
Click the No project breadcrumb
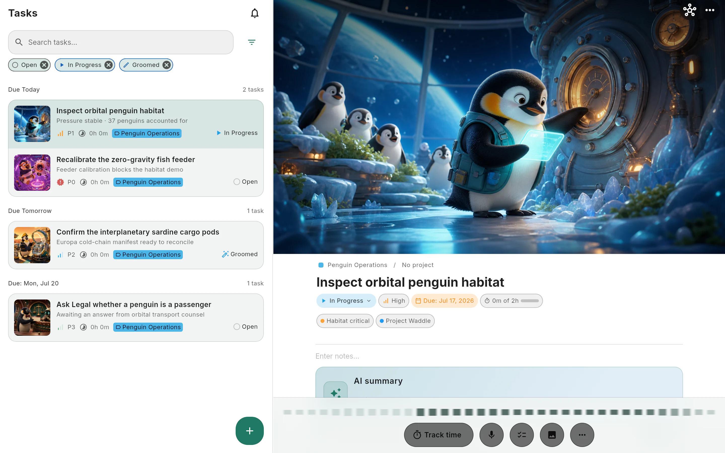418,265
